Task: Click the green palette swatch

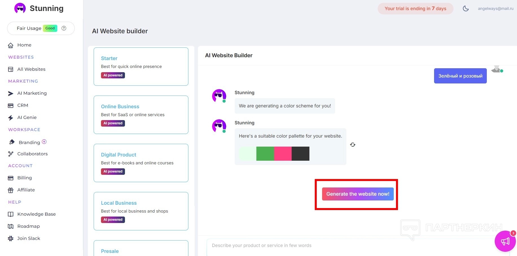Action: (265, 154)
